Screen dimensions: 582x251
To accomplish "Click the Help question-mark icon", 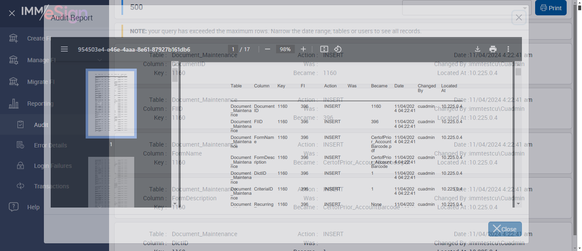I will click(x=14, y=207).
